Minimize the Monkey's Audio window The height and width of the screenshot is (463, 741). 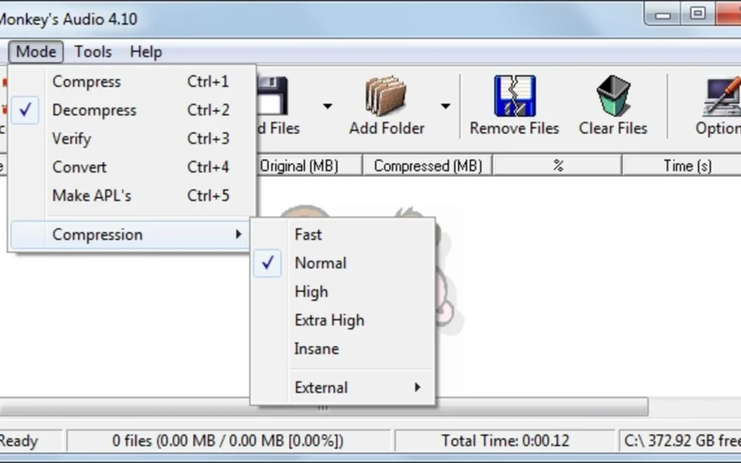[662, 14]
